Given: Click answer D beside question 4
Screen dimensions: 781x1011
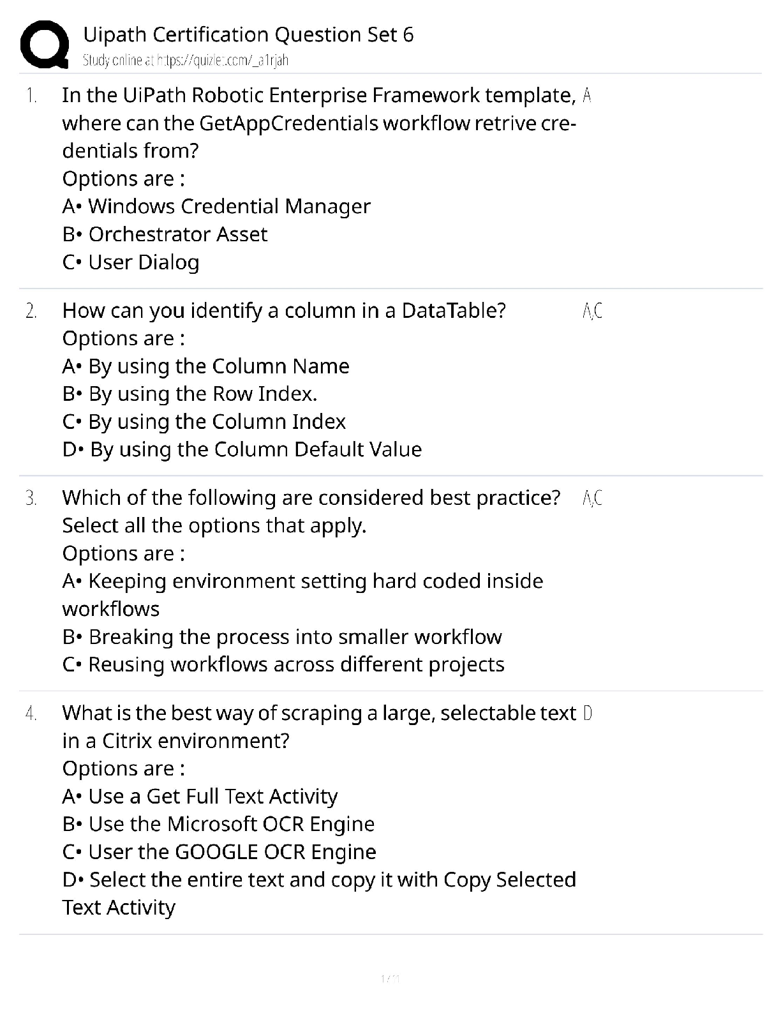Looking at the screenshot, I should [588, 713].
